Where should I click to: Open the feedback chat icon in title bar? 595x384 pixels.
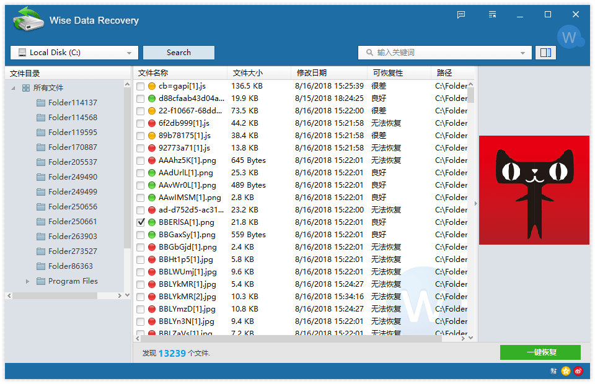click(x=461, y=14)
